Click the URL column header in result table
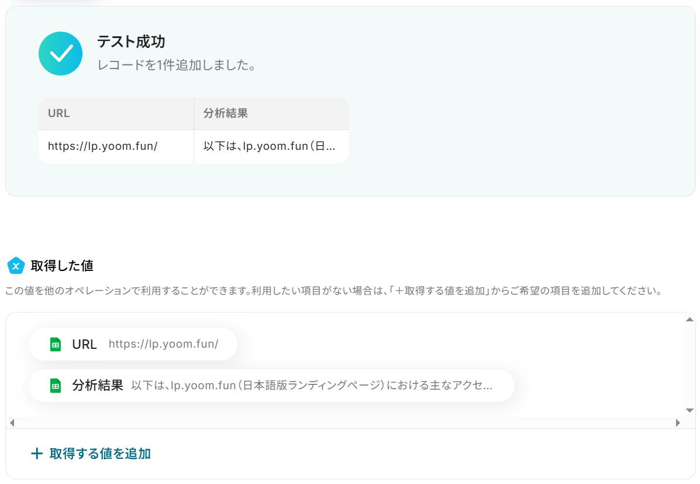The image size is (700, 484). tap(116, 114)
